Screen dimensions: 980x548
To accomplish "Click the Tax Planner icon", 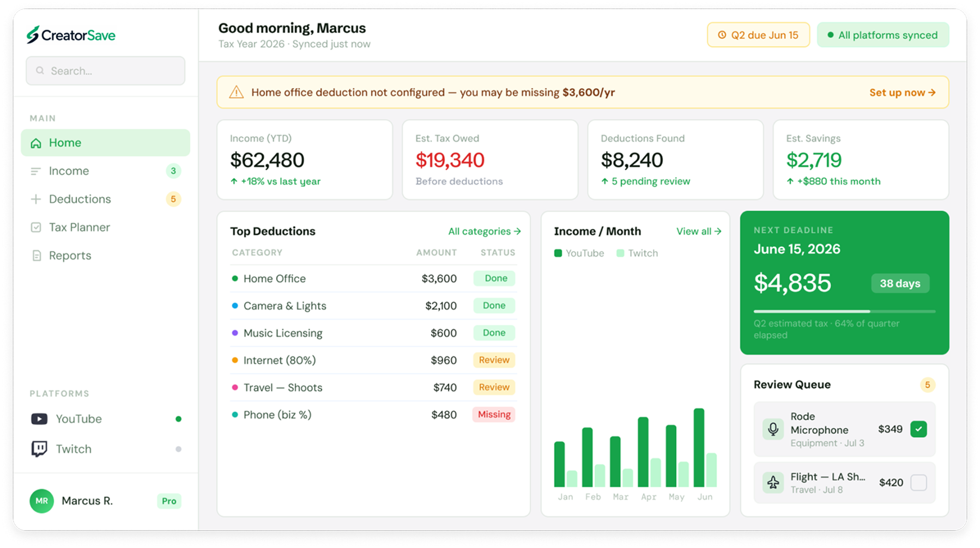I will click(x=35, y=227).
